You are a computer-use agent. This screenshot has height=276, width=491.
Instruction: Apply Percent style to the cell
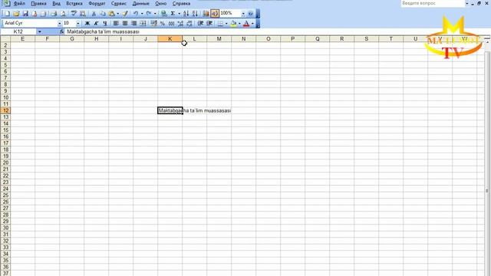pos(163,23)
